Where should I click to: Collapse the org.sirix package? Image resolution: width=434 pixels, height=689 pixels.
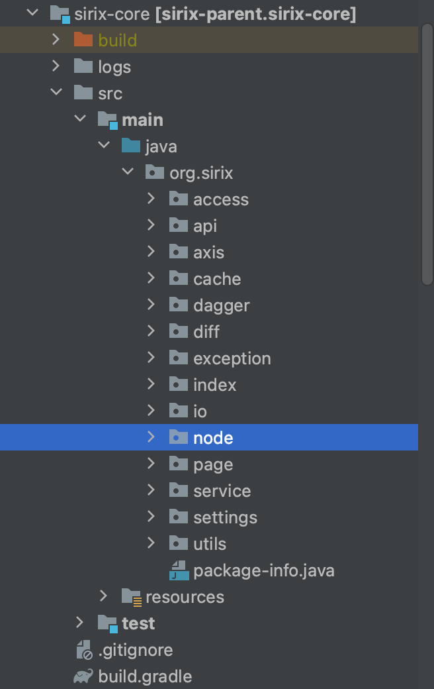127,173
